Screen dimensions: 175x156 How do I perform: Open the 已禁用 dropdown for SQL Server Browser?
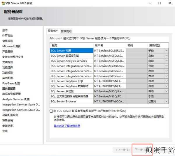(x=167, y=101)
